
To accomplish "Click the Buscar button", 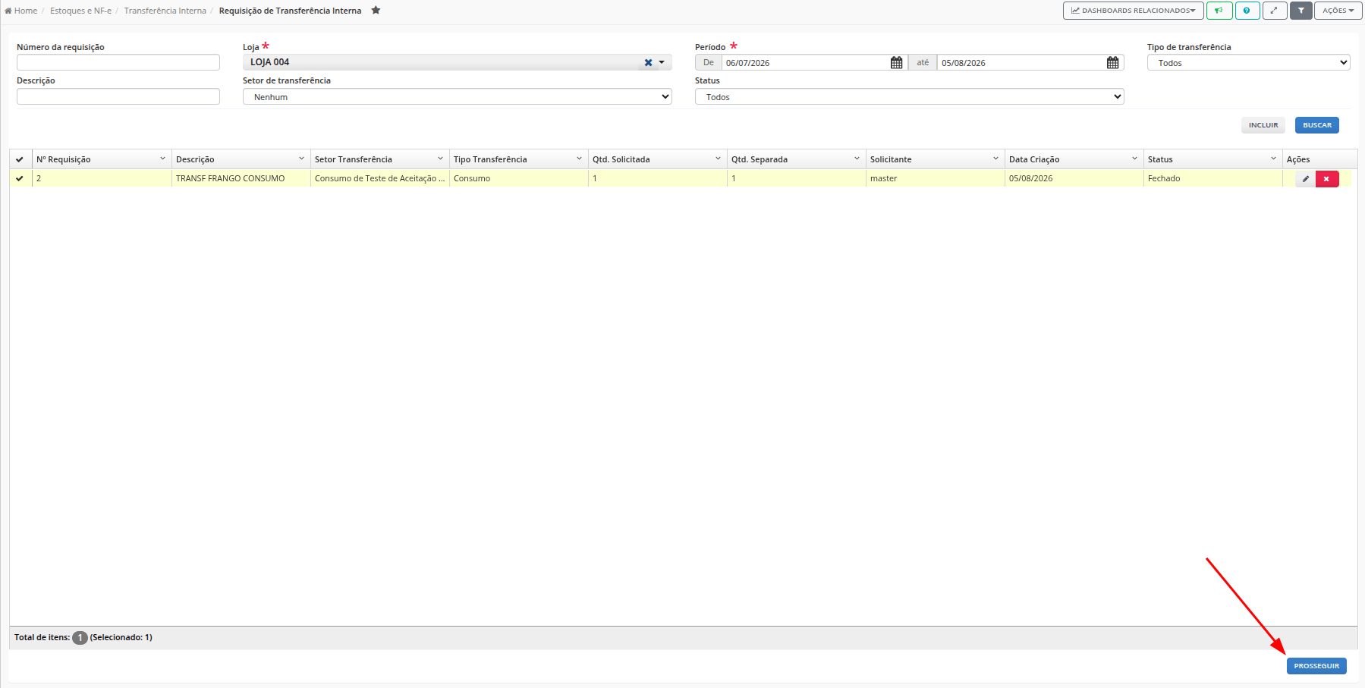I will (1316, 125).
